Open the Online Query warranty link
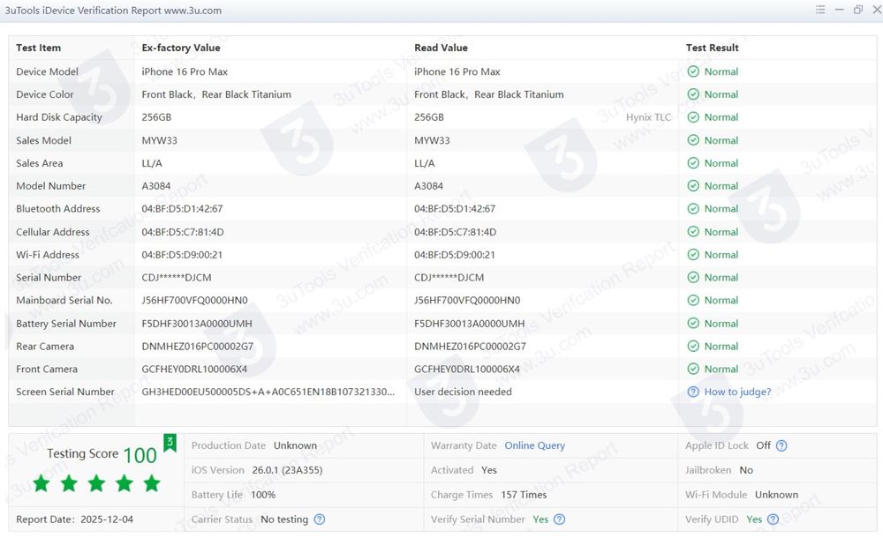Screen dimensions: 883x538 click(x=534, y=445)
